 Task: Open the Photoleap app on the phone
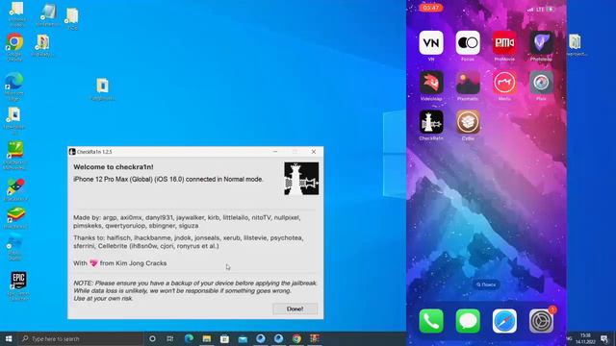point(541,42)
